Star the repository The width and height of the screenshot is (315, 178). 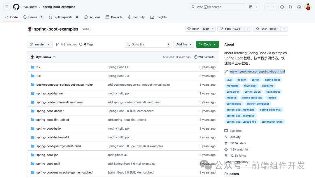267,29
